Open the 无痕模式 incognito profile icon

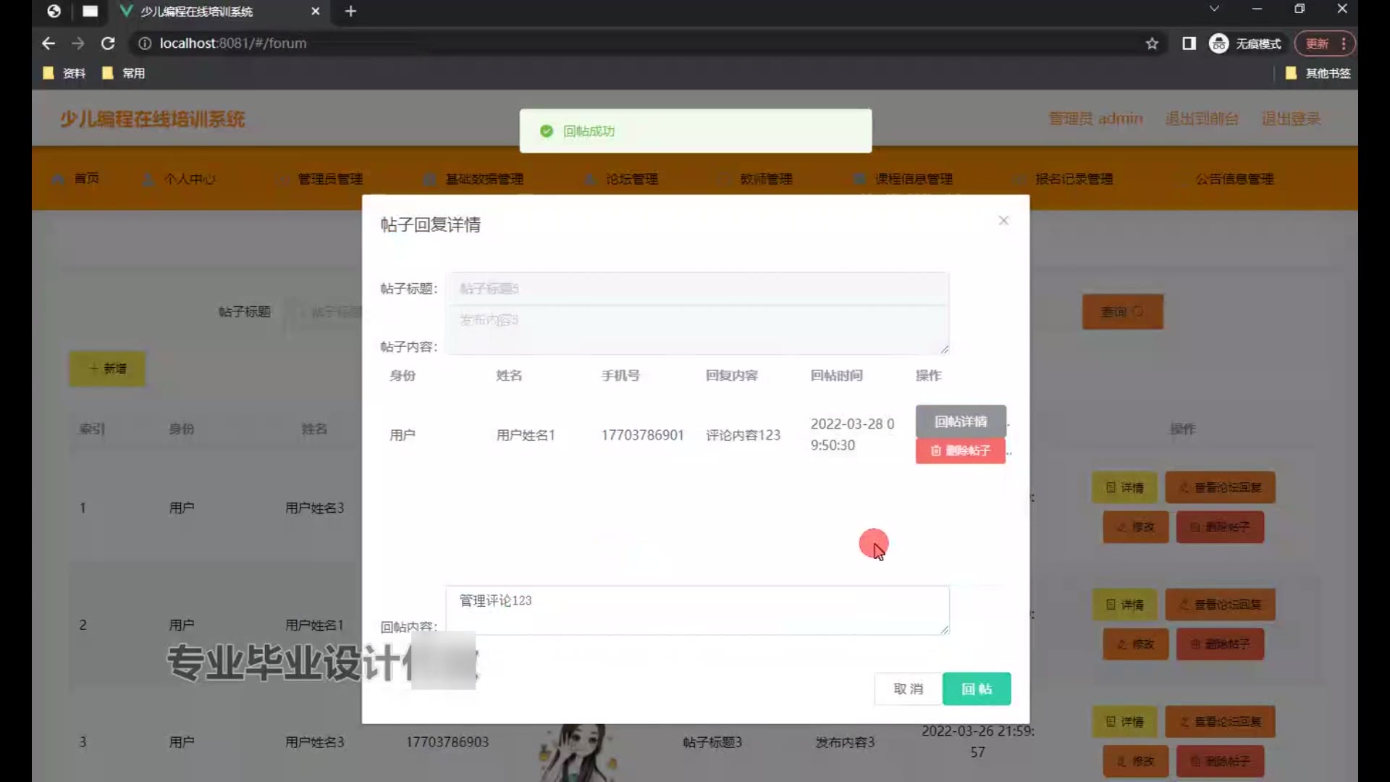pyautogui.click(x=1219, y=43)
